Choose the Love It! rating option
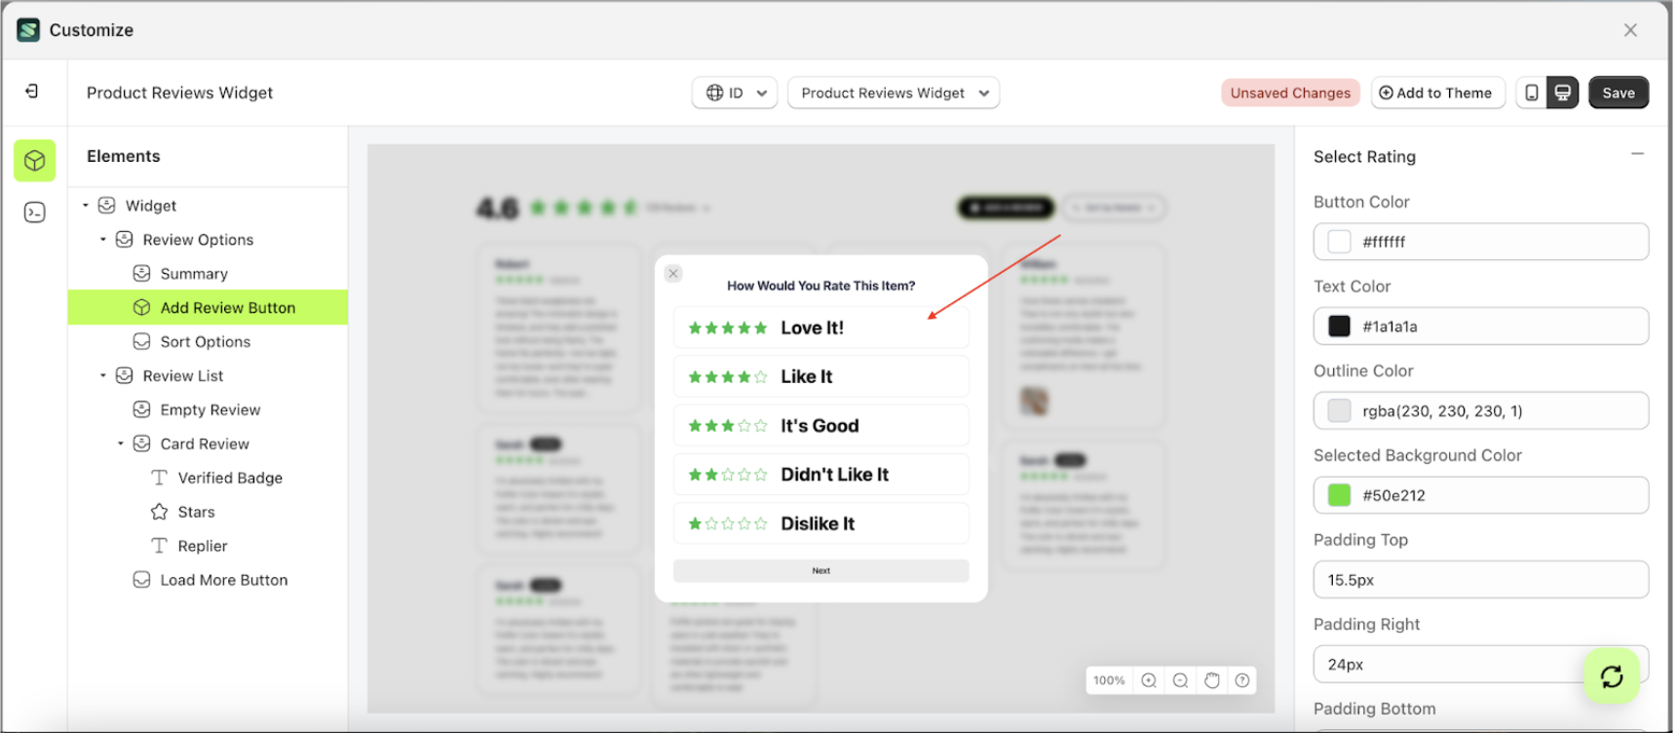The height and width of the screenshot is (733, 1678). pos(821,328)
